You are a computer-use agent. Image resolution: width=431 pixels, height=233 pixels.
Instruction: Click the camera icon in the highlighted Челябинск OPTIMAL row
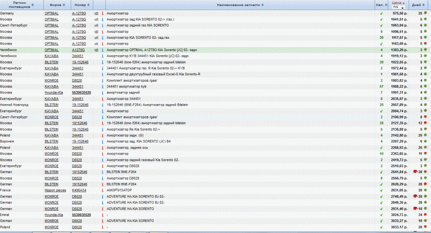tap(96, 50)
